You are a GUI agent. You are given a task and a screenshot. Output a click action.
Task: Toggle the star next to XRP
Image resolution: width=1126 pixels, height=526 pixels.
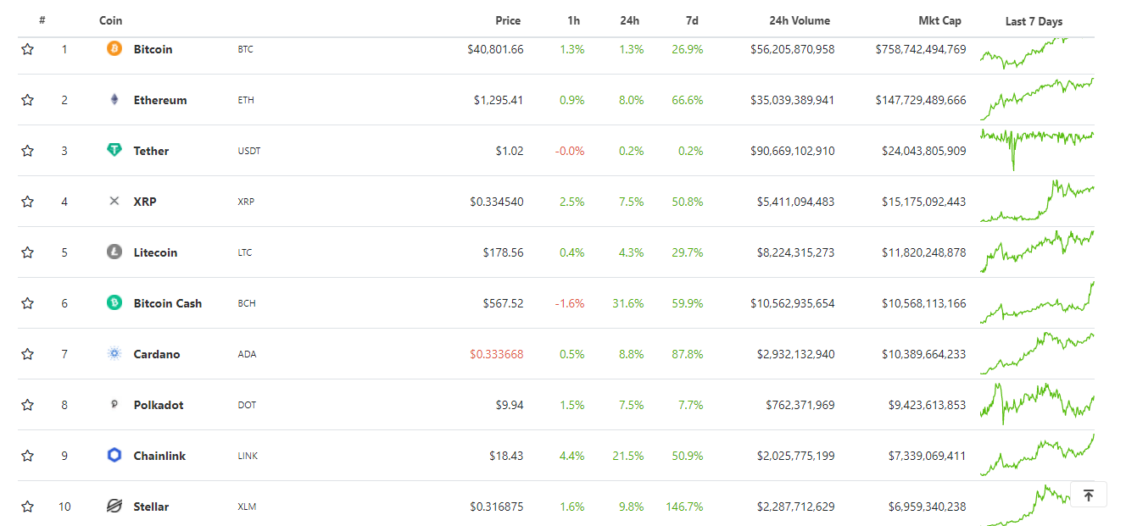[x=28, y=202]
